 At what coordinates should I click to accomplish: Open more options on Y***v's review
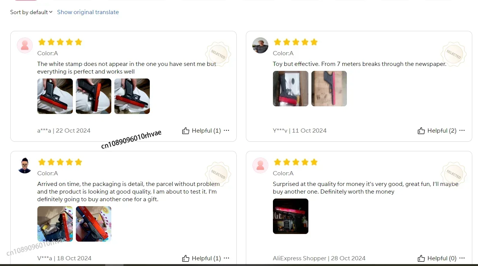(x=462, y=130)
